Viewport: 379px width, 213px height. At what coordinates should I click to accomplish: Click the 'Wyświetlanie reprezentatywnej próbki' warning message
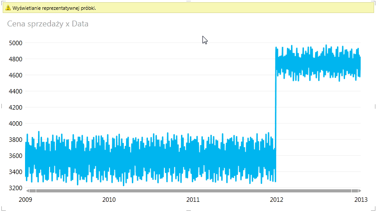[54, 8]
